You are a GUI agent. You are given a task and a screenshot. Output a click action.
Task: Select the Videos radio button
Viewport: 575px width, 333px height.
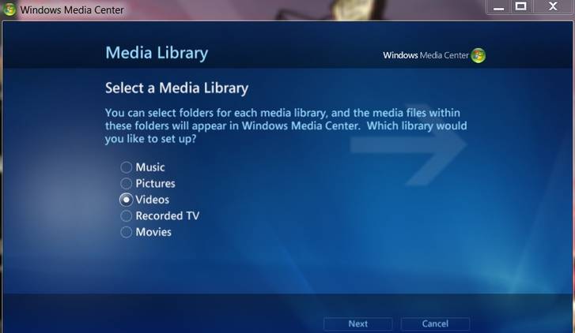coord(126,200)
